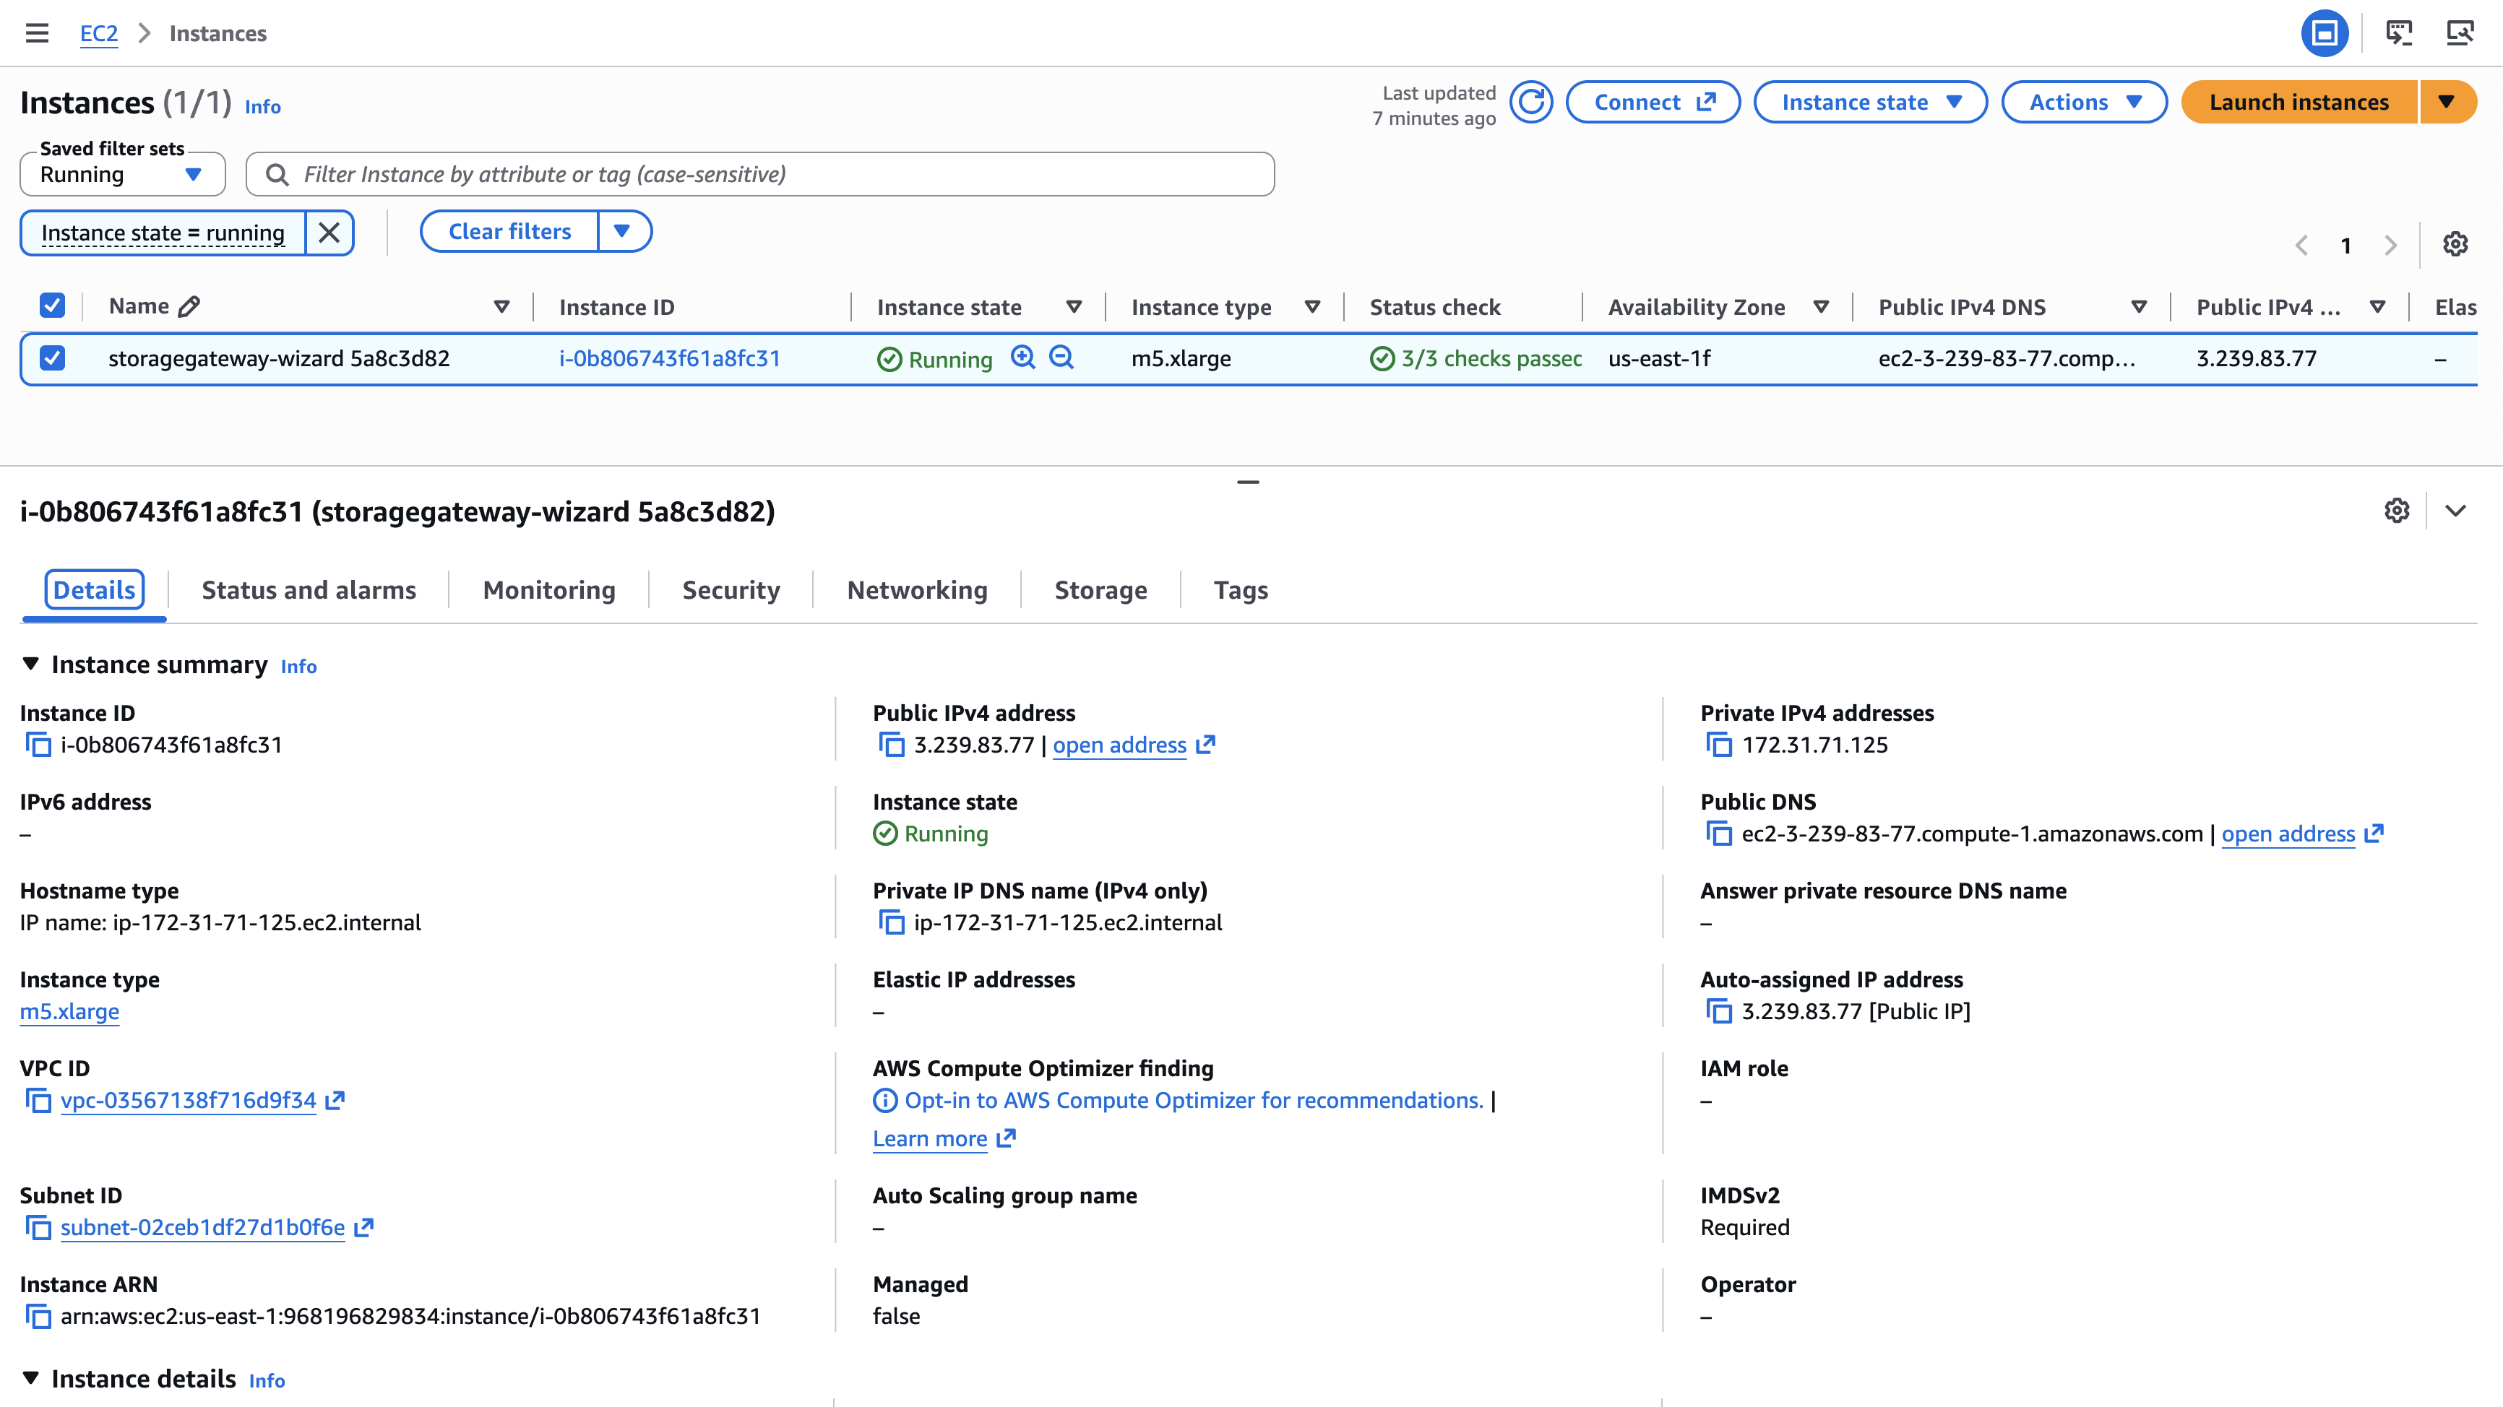
Task: Open EC2 breadcrumb link
Action: (98, 33)
